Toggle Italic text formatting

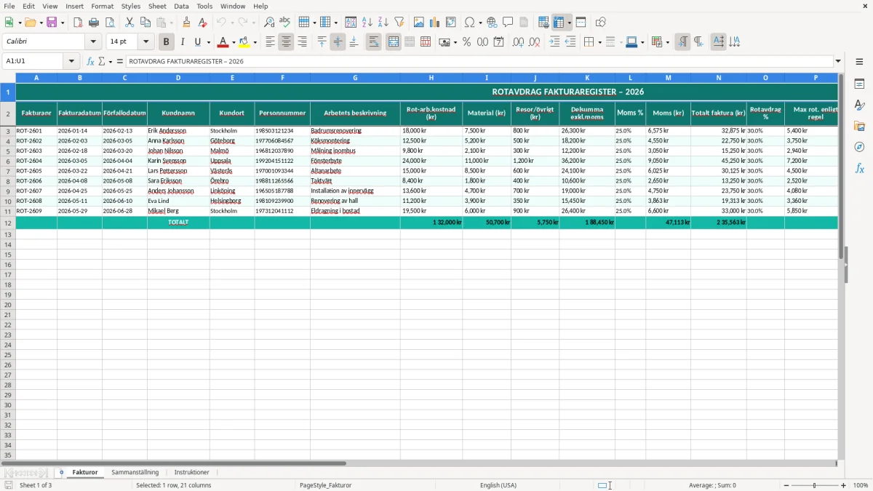point(183,42)
